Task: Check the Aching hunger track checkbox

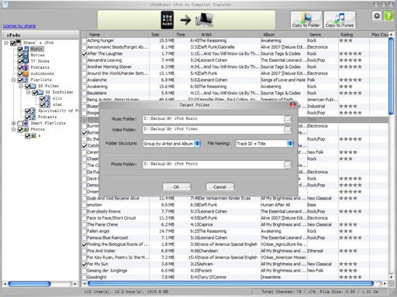Action: point(85,41)
